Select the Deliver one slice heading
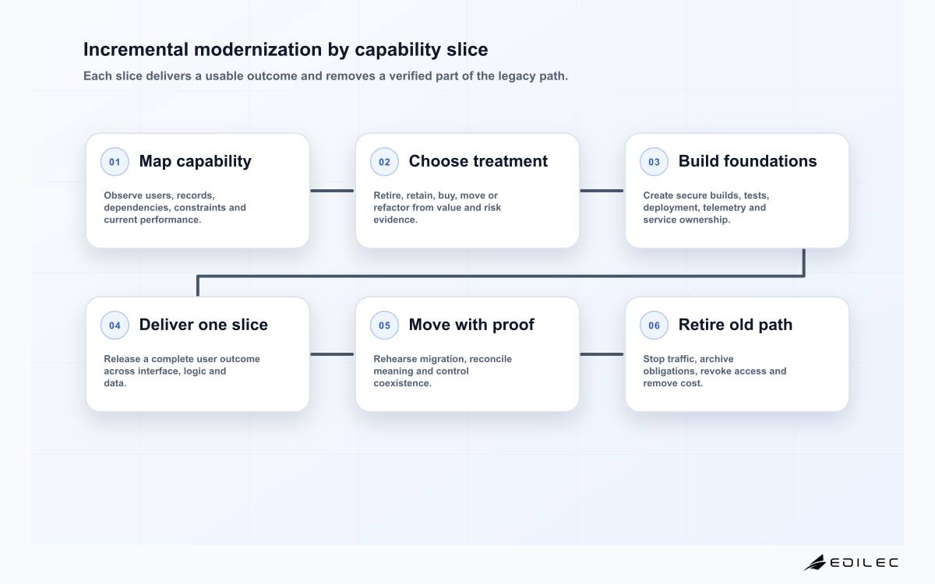Screen dimensions: 935x584 click(x=203, y=325)
